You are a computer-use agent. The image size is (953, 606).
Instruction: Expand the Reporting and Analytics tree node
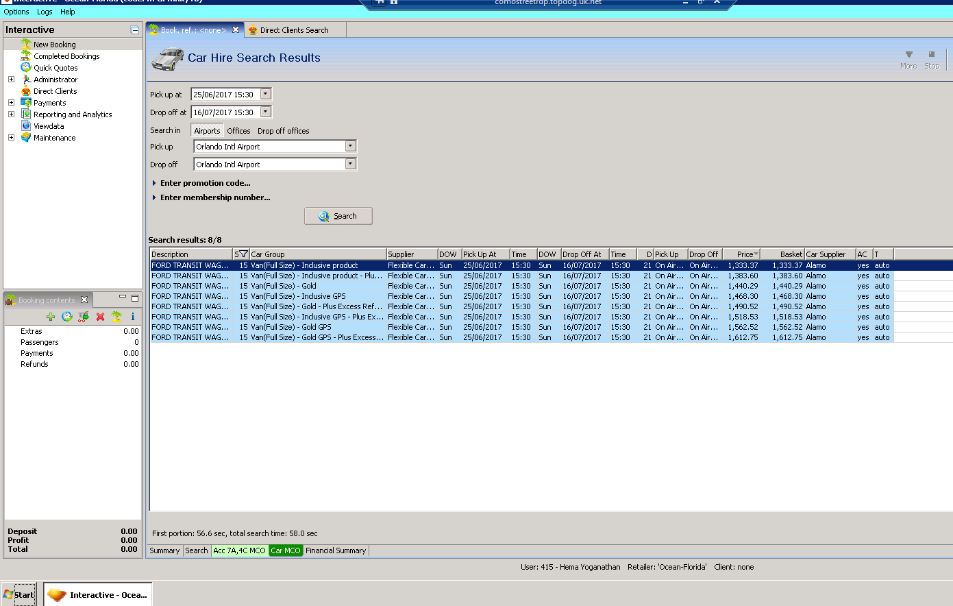point(11,114)
